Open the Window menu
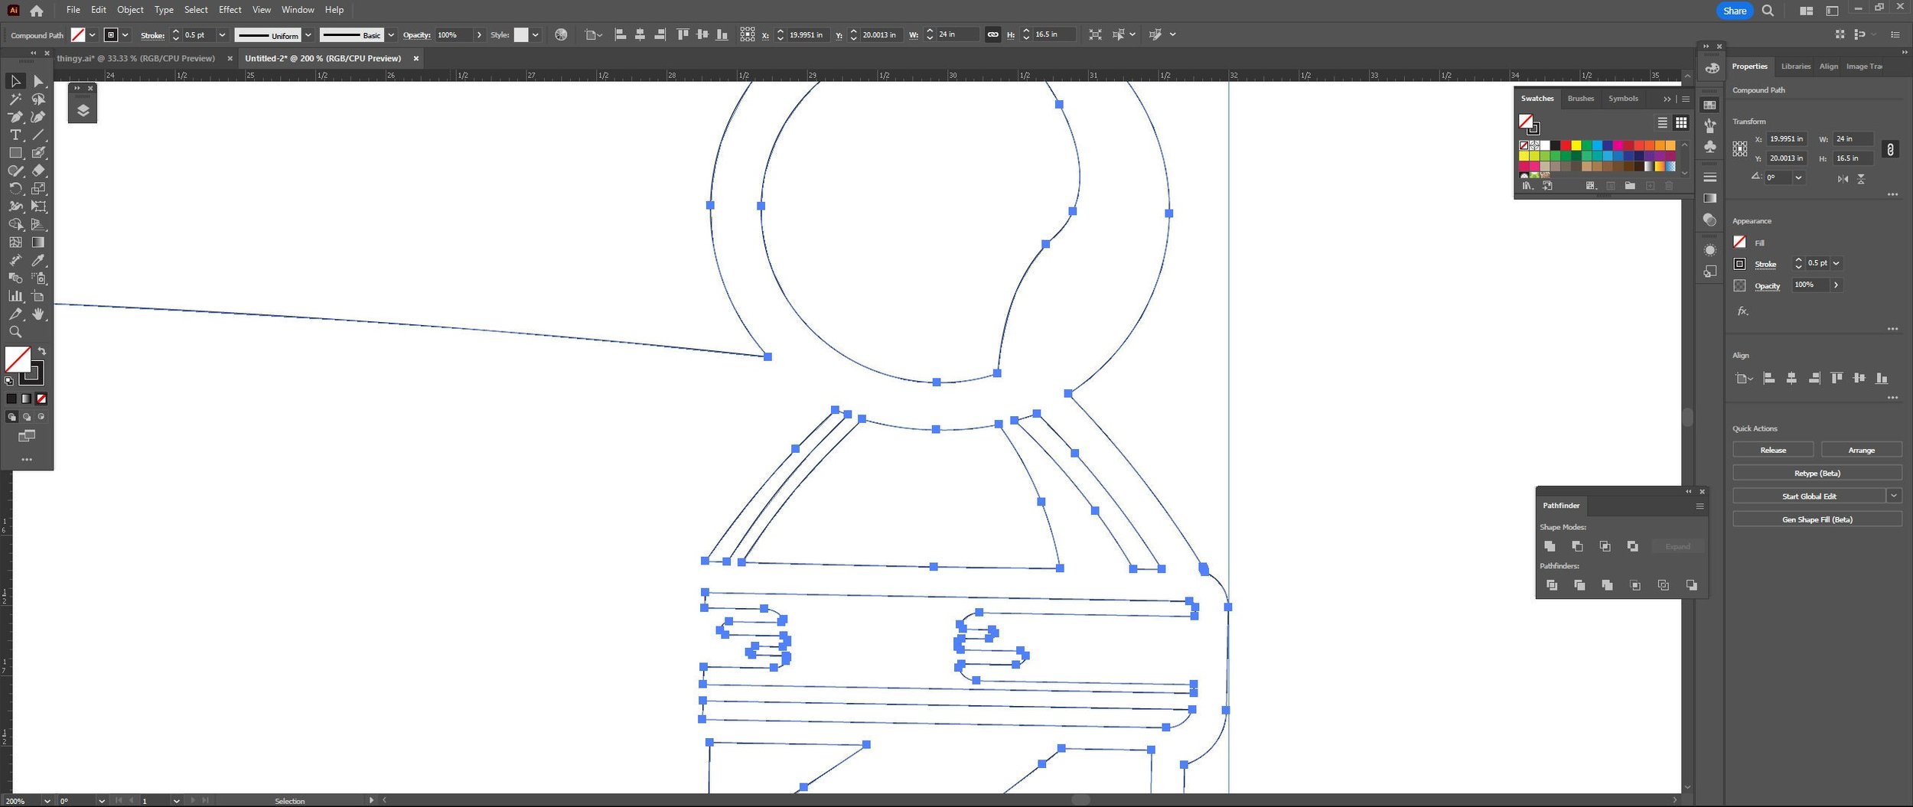 (298, 10)
